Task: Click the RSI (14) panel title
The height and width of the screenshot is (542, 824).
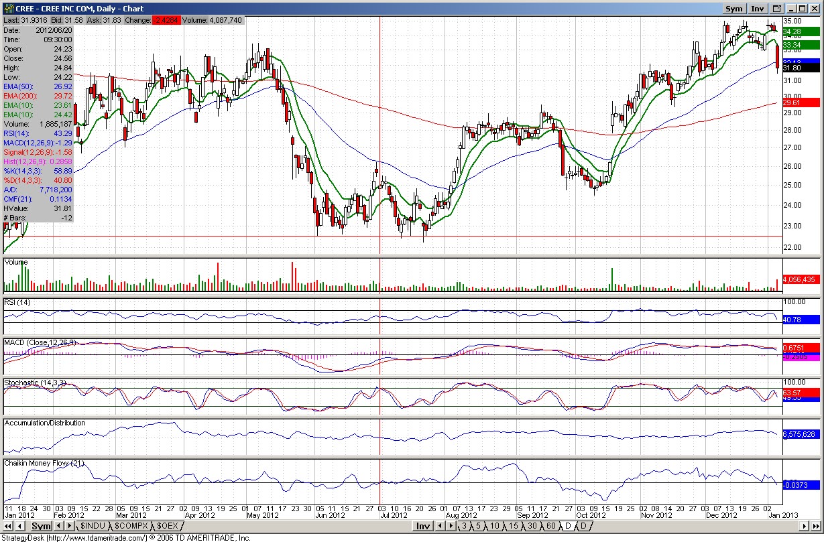Action: [x=18, y=302]
